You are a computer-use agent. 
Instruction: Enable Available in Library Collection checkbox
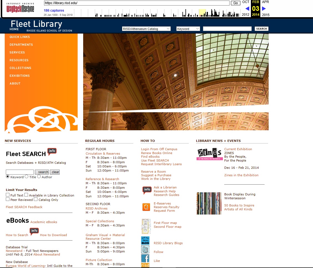point(26,195)
